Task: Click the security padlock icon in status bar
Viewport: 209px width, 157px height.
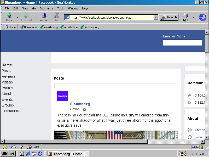Action: coord(202,147)
